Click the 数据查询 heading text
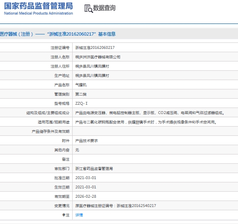This screenshot has width=238, height=224. click(104, 8)
